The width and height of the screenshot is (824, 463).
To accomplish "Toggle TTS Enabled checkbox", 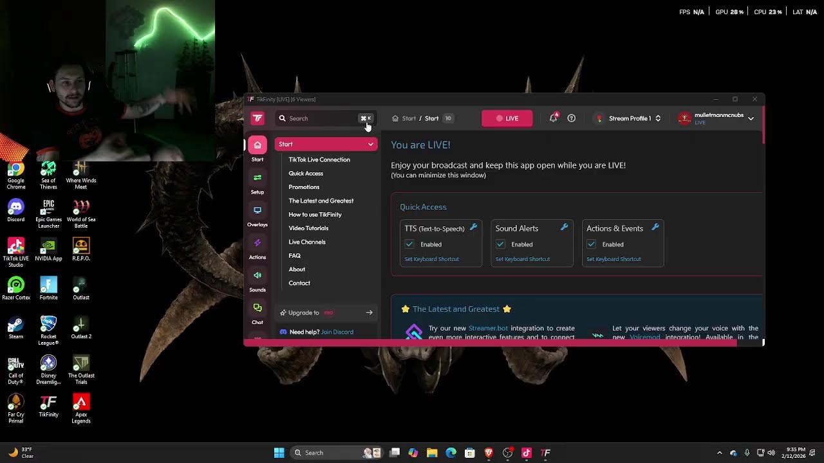I will (x=409, y=244).
